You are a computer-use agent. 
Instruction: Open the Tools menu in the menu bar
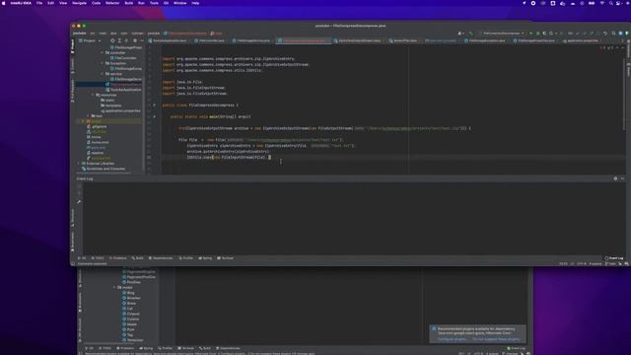(x=154, y=3)
